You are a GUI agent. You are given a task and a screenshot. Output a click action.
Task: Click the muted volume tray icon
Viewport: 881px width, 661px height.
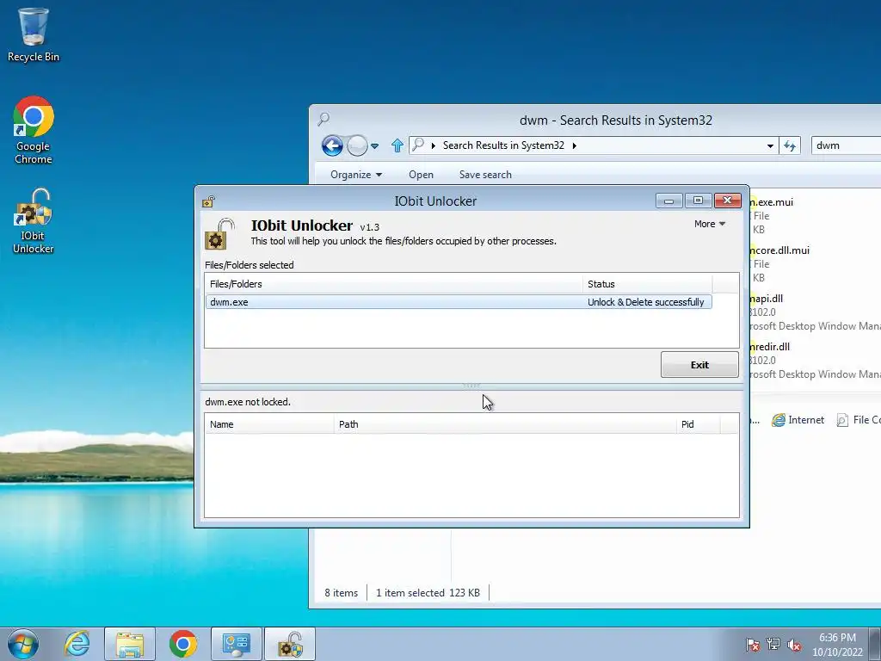(x=794, y=645)
